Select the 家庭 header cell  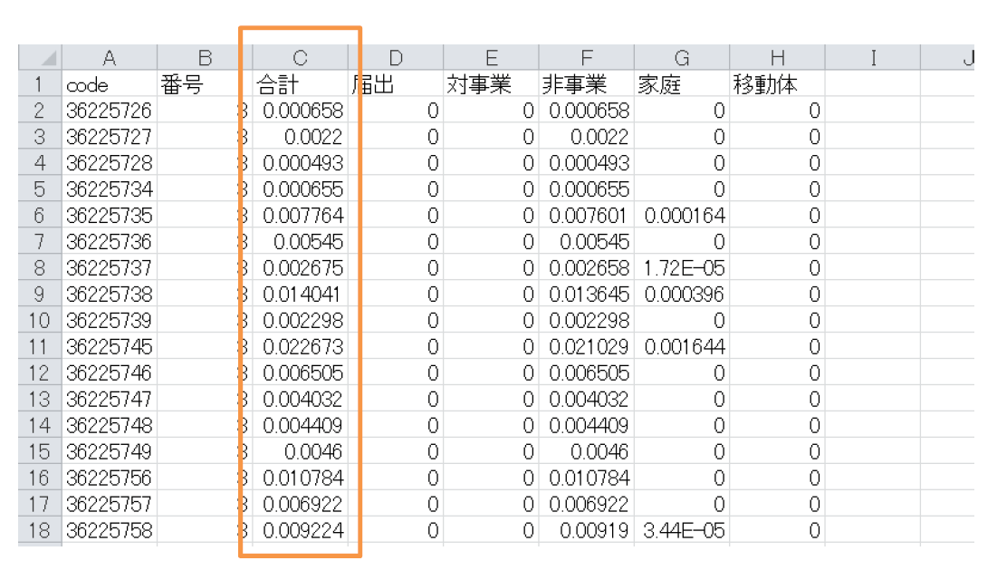tap(682, 85)
